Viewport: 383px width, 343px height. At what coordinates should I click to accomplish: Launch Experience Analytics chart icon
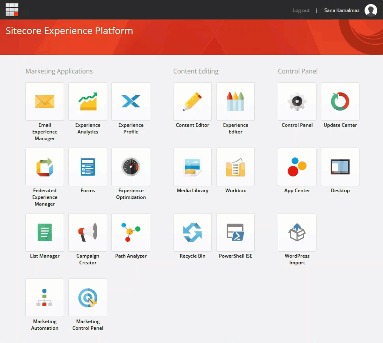coord(88,101)
